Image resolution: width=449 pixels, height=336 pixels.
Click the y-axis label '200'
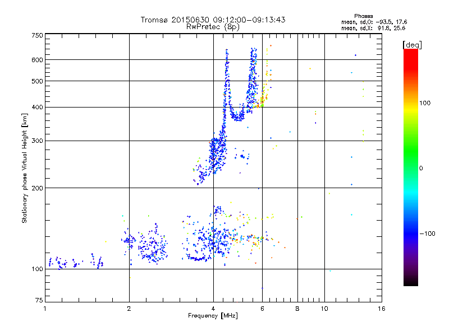(37, 188)
